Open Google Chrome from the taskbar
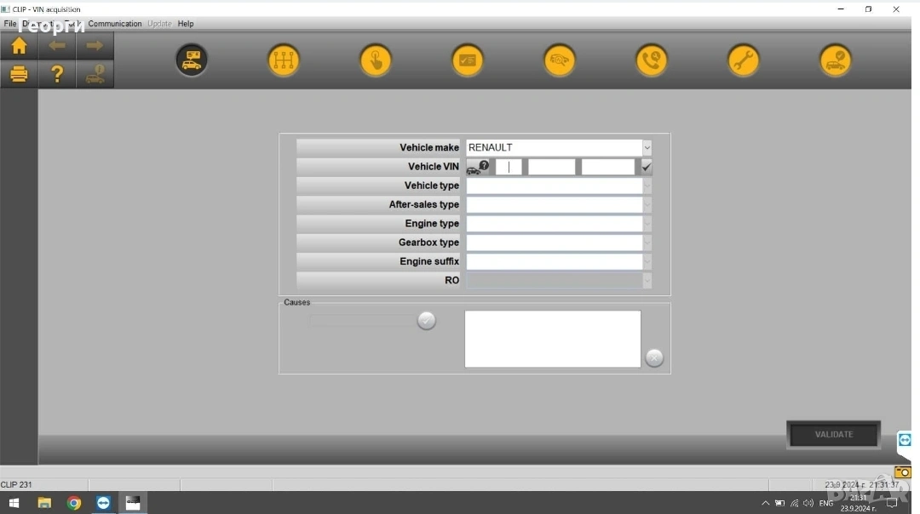 click(x=74, y=503)
